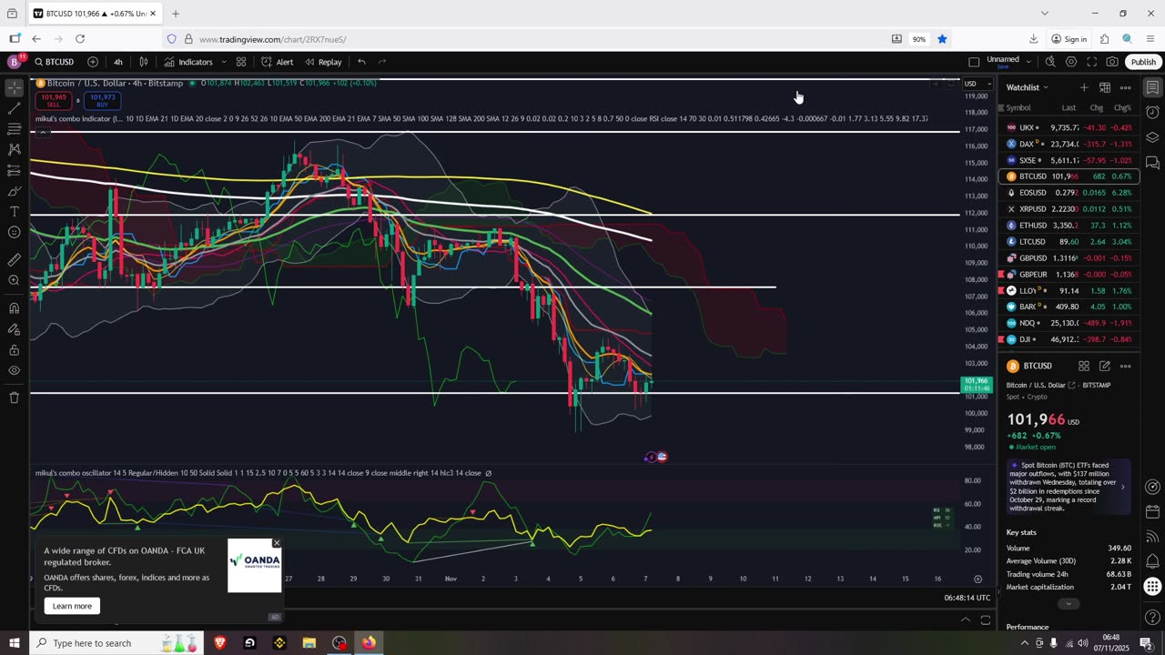Open the BTCUSD details three-dot menu

(x=1126, y=366)
